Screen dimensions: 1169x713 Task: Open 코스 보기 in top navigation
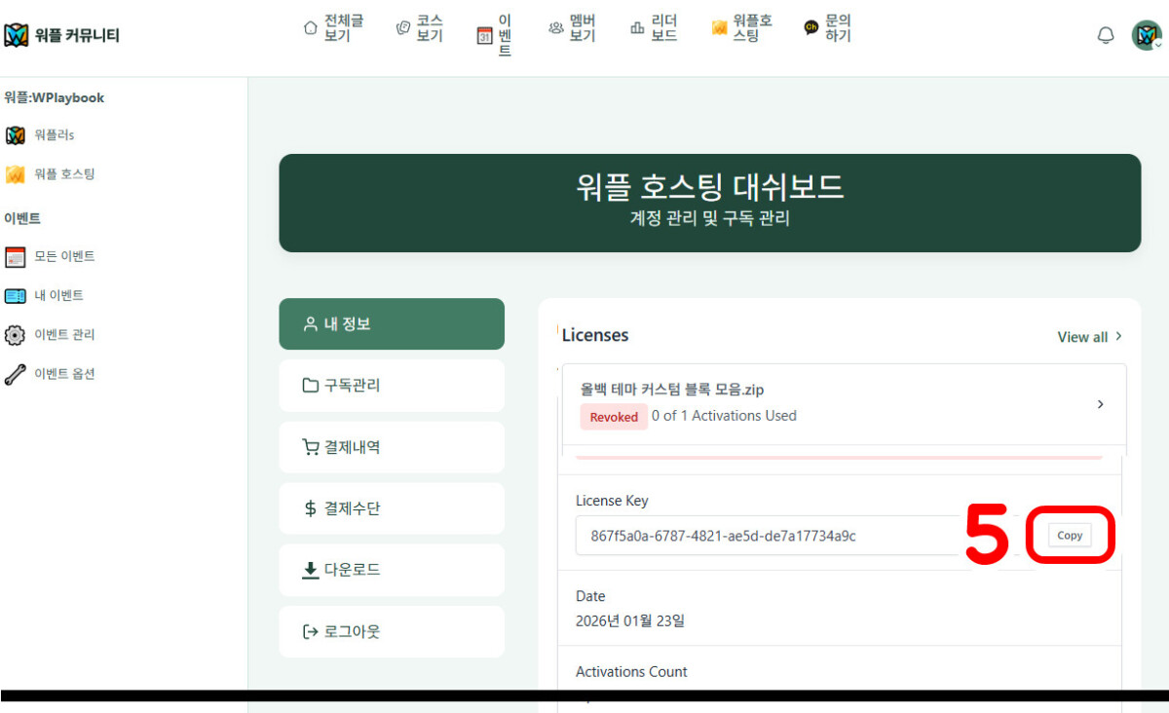[x=420, y=28]
